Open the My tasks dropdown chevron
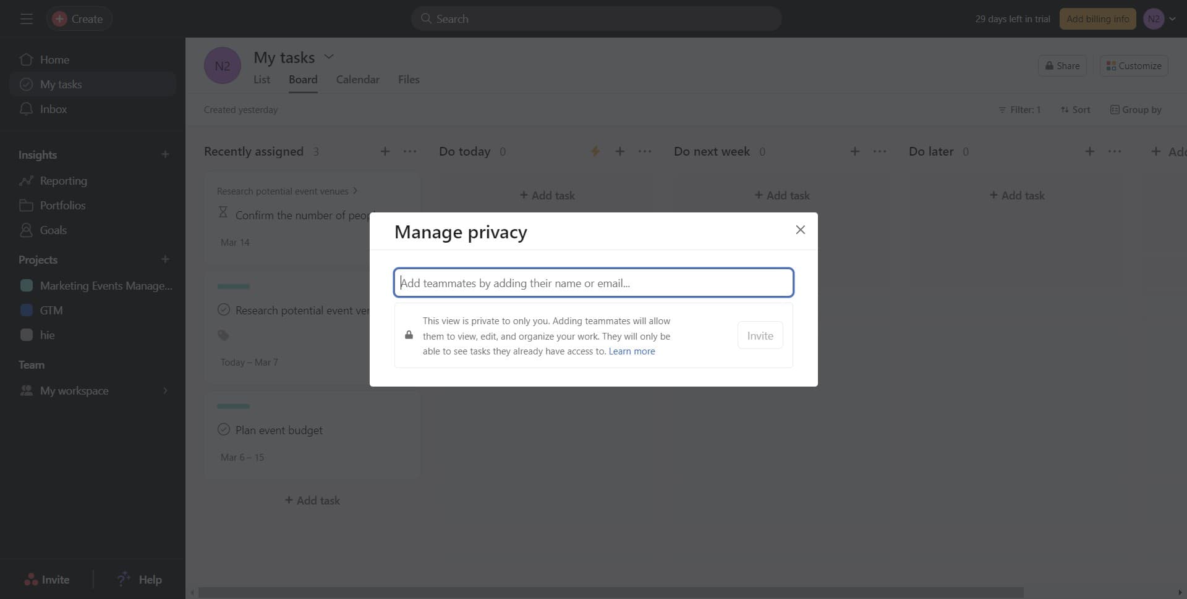 [329, 56]
